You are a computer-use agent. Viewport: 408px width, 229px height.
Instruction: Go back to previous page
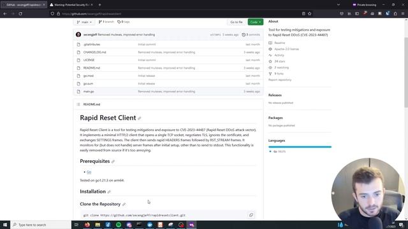(x=5, y=13)
